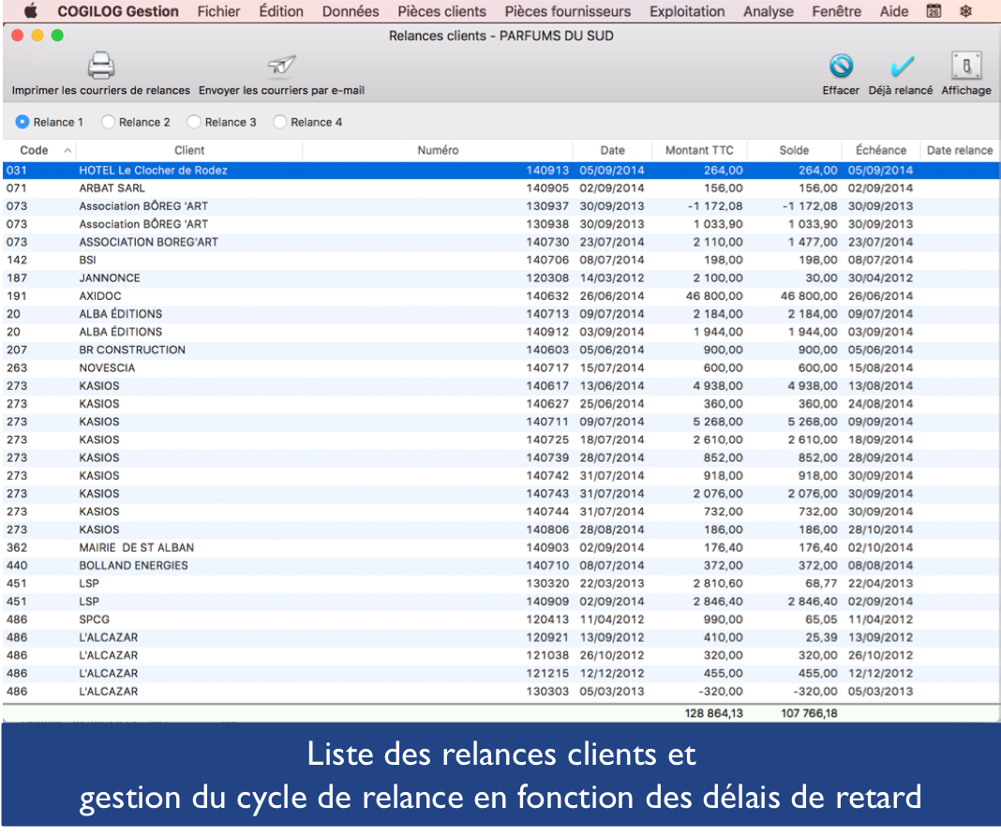
Task: Click the amount 46 800,00 in Montant TTC
Action: pyautogui.click(x=713, y=296)
